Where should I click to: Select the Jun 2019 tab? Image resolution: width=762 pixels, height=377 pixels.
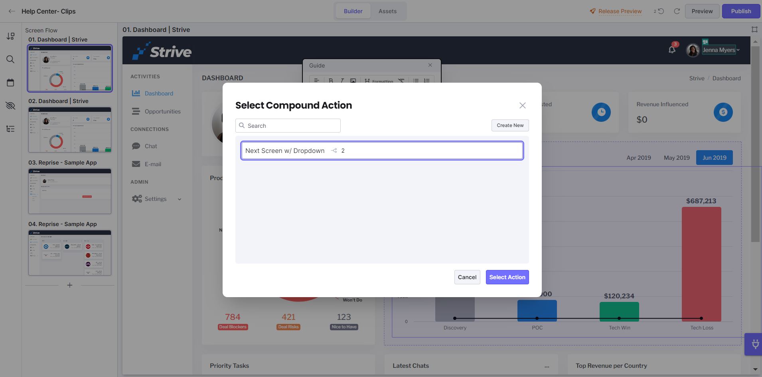[715, 158]
